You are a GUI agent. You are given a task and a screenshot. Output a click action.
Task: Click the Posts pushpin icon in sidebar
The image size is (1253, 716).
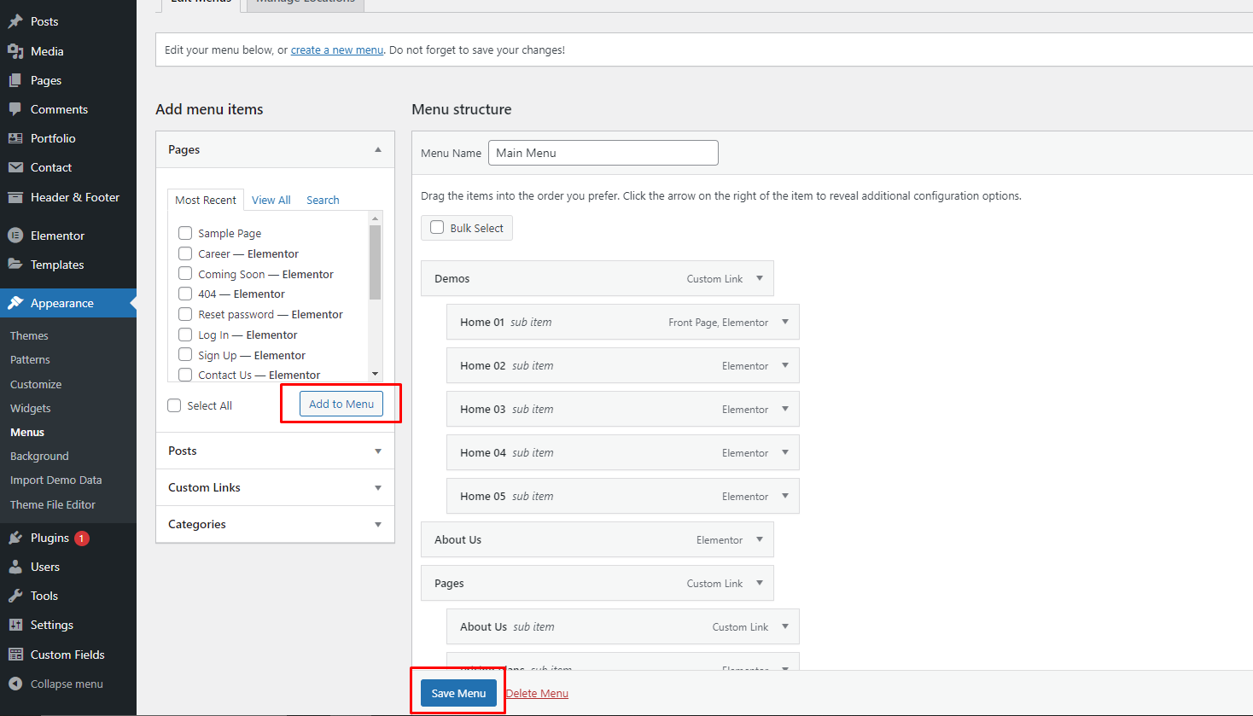click(x=15, y=21)
